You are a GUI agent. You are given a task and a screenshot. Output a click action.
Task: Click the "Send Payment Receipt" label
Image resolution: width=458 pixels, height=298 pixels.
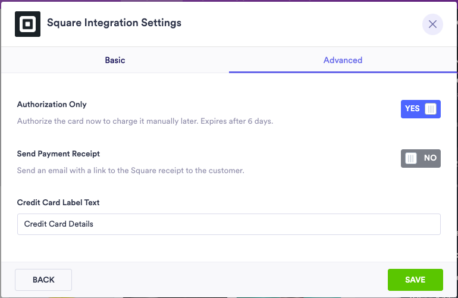pyautogui.click(x=58, y=153)
